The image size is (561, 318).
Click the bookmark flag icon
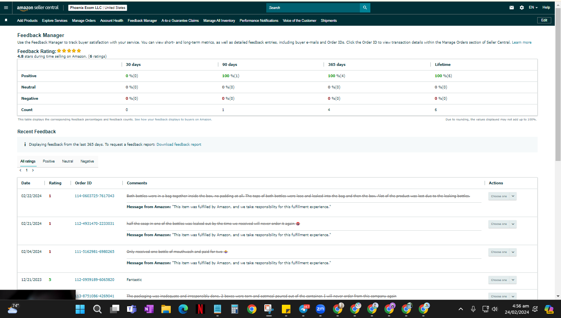(x=6, y=20)
